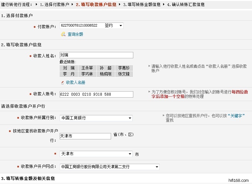Expand the 付款账户 account dropdown
This screenshot has width=252, height=185.
pyautogui.click(x=121, y=26)
